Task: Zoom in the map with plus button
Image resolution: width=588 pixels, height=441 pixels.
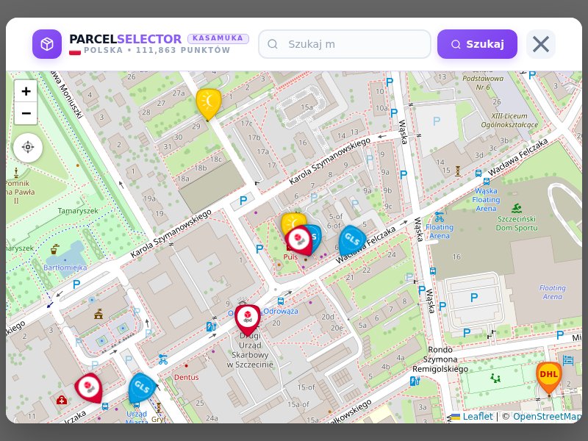Action: click(26, 91)
